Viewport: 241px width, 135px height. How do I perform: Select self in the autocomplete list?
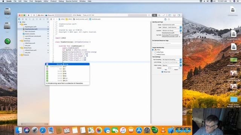point(67,67)
